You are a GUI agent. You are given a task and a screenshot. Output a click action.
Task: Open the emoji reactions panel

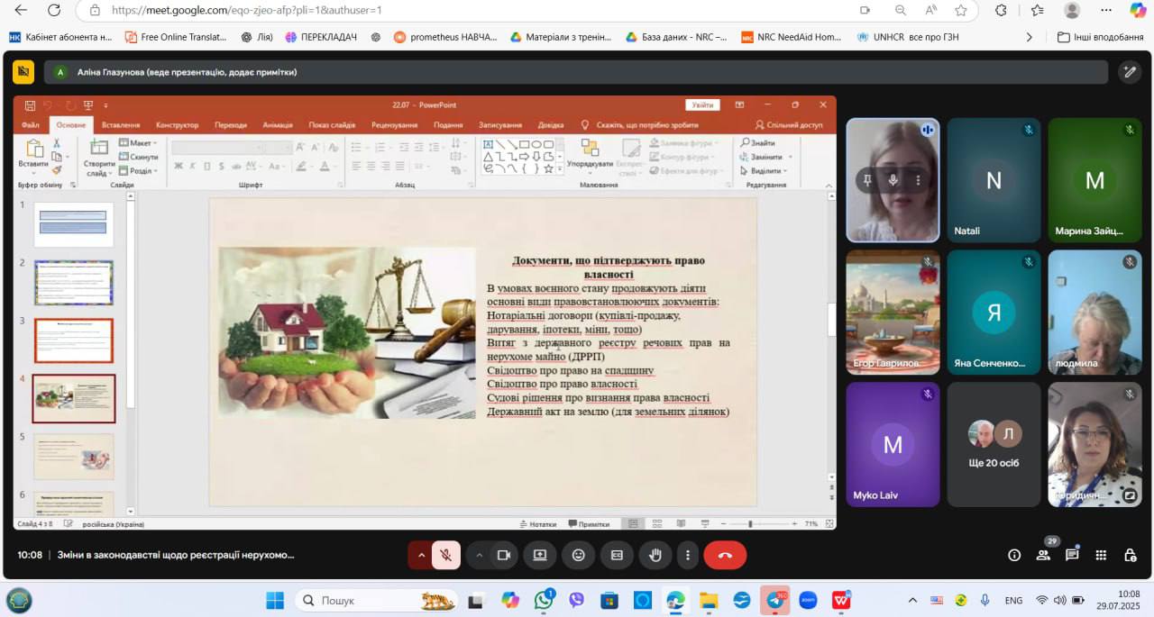[579, 555]
